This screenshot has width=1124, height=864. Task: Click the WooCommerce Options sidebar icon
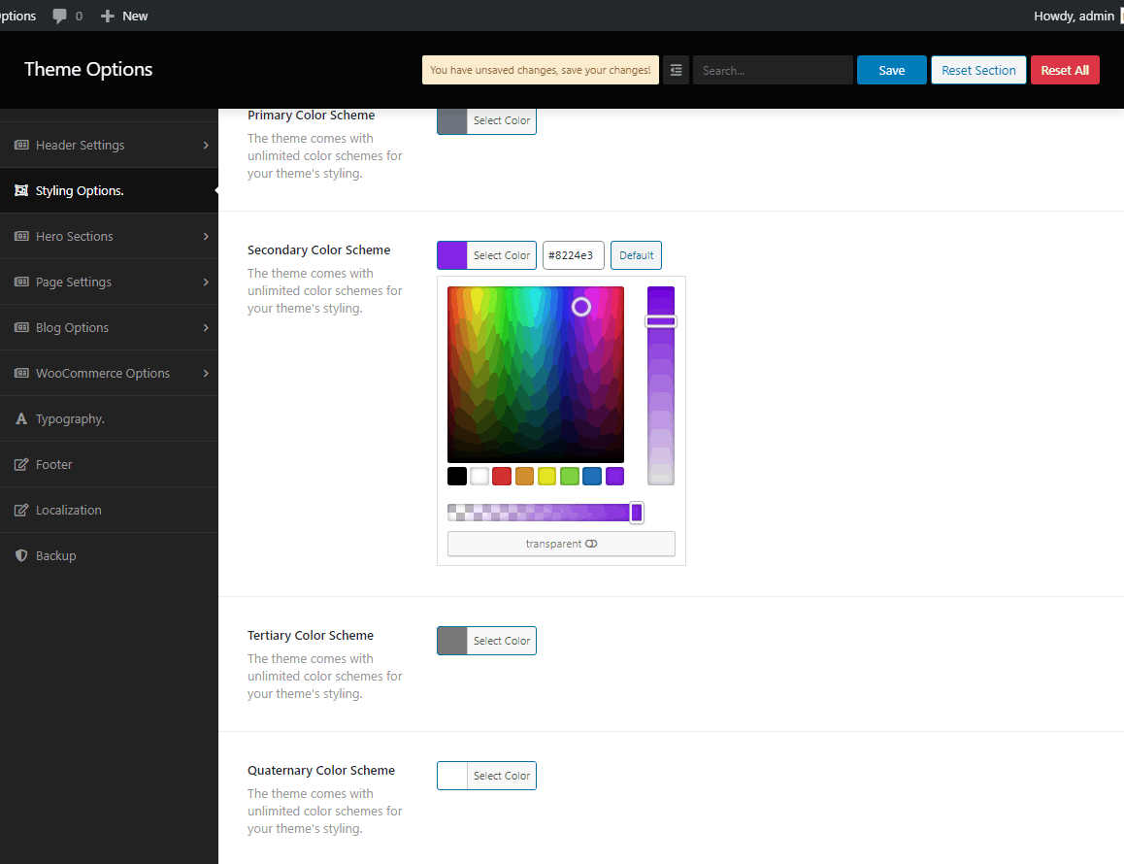pos(21,373)
